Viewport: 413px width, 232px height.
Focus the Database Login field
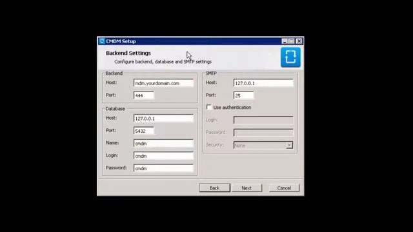163,156
